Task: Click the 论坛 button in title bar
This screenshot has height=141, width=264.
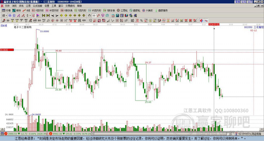Action: 244,2
